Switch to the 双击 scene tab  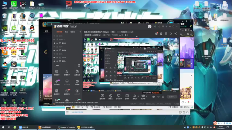(66, 32)
